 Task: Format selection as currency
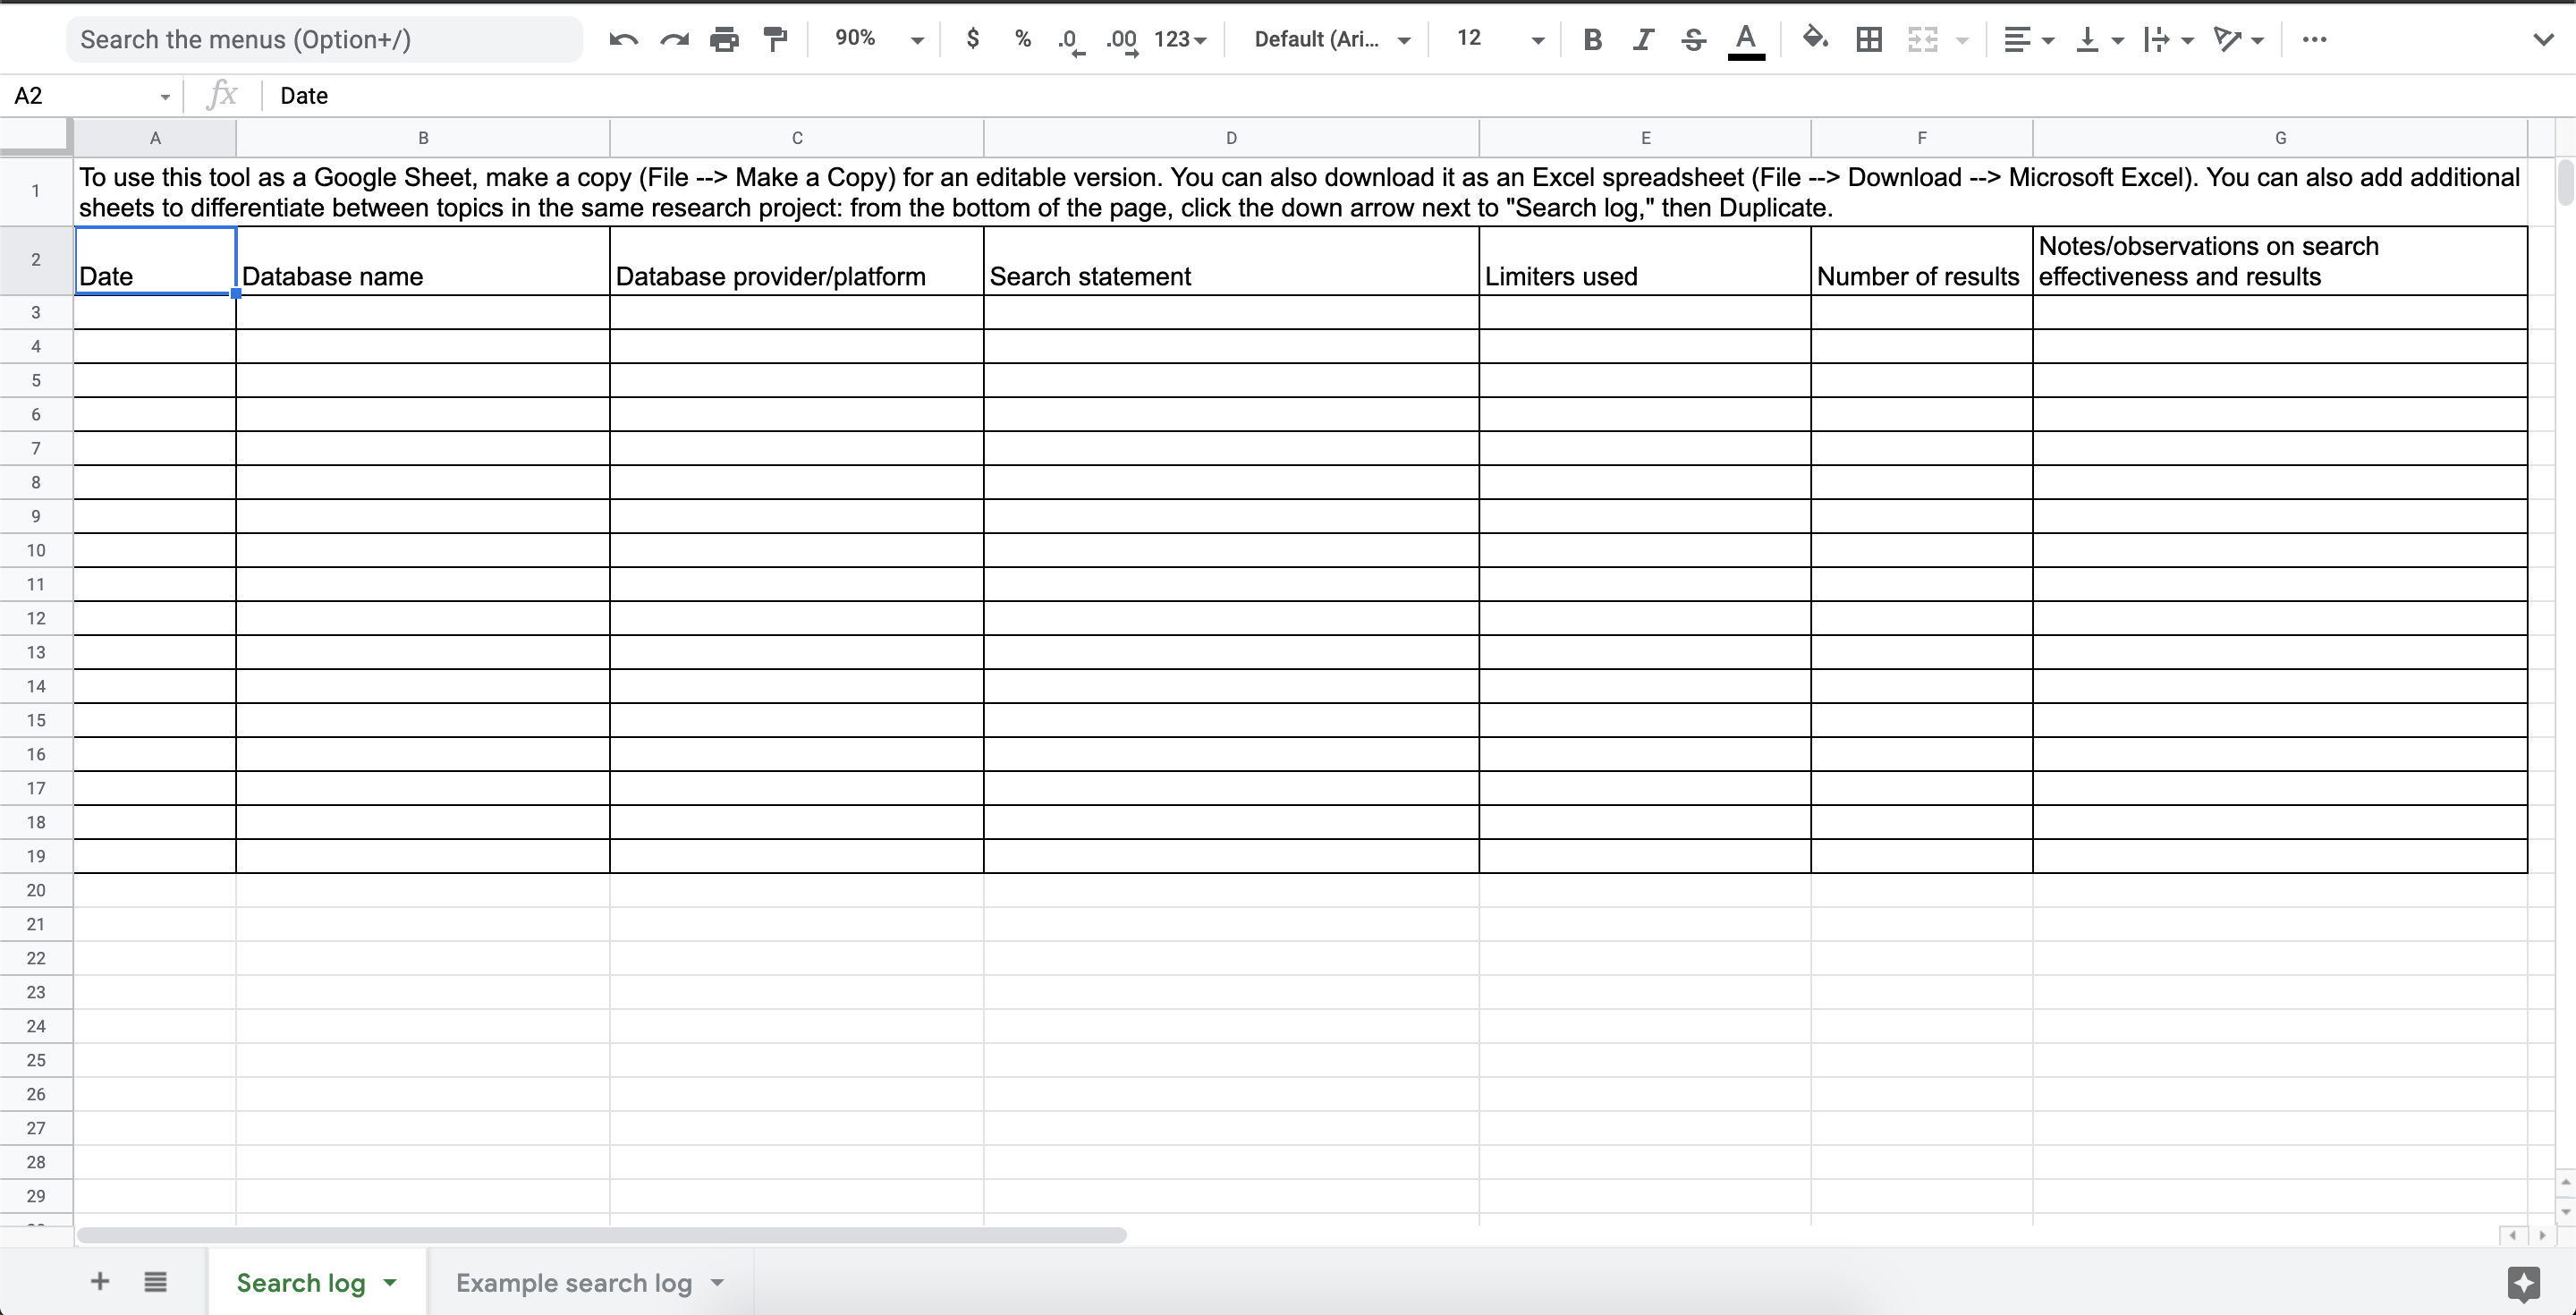click(973, 39)
